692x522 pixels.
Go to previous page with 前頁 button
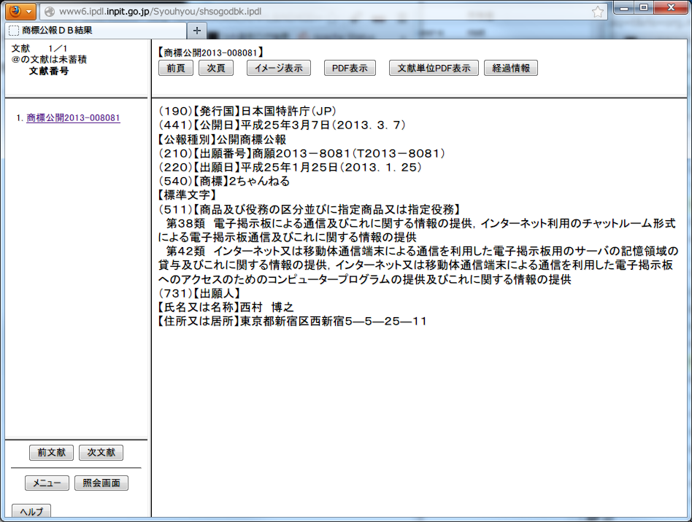(176, 68)
